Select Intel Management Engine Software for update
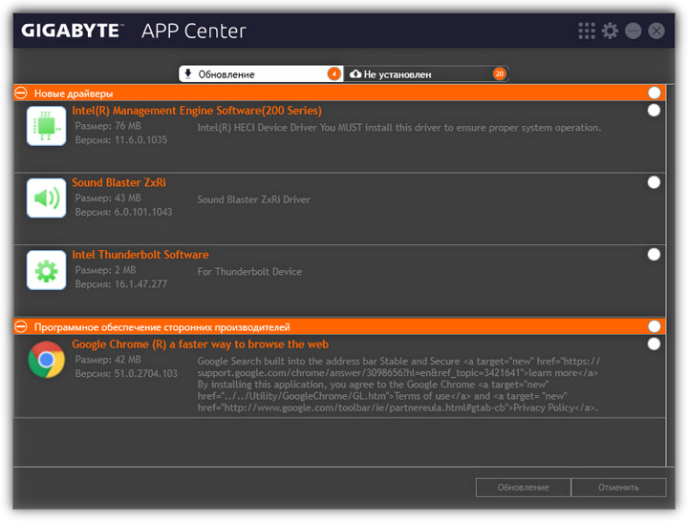This screenshot has height=522, width=688. [654, 111]
